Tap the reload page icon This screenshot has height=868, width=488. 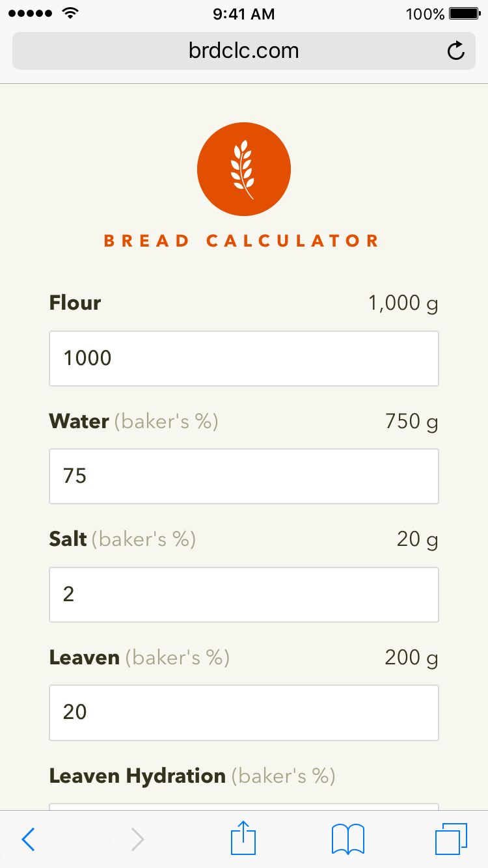click(x=456, y=51)
